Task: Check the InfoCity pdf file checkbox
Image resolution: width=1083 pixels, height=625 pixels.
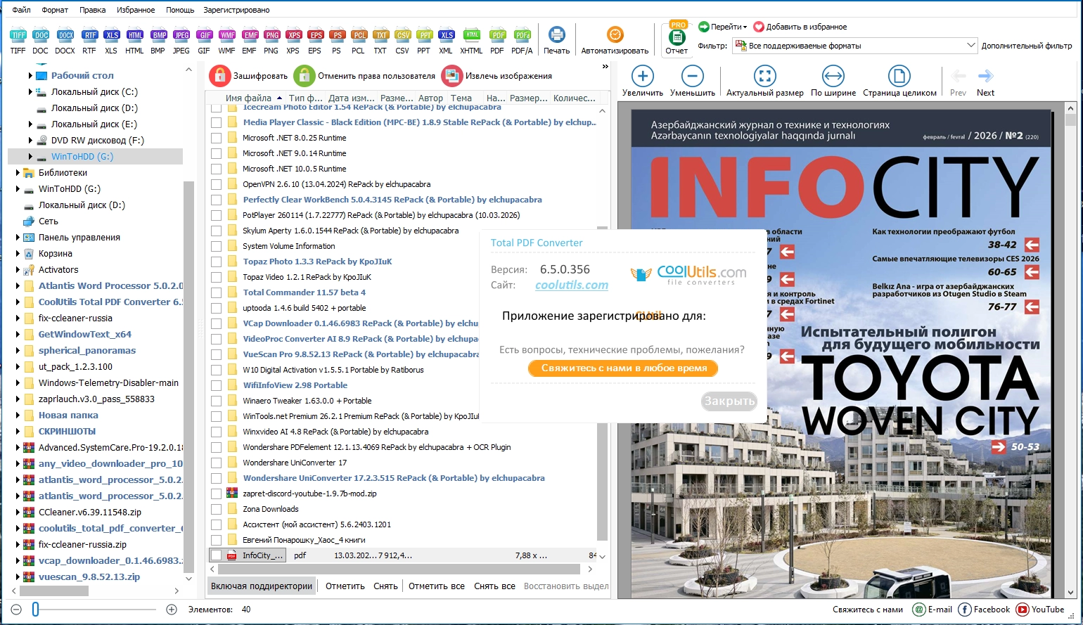Action: (217, 555)
